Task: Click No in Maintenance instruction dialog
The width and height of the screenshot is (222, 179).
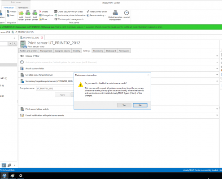Action: click(140, 105)
